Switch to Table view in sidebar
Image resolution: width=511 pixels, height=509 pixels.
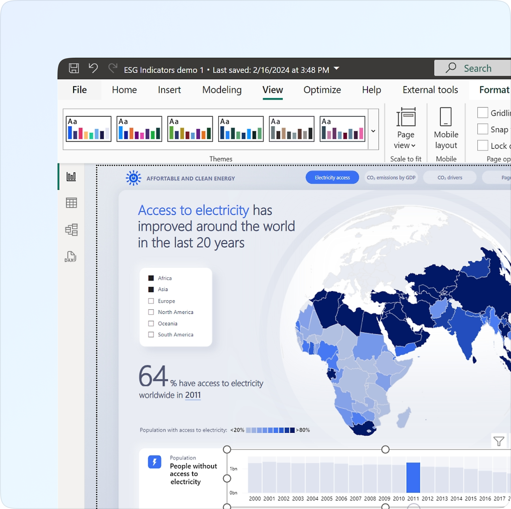pyautogui.click(x=71, y=203)
